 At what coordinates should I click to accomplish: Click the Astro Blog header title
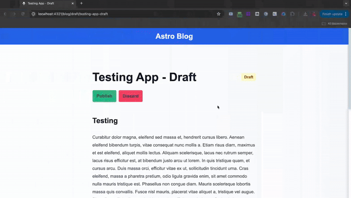[174, 36]
